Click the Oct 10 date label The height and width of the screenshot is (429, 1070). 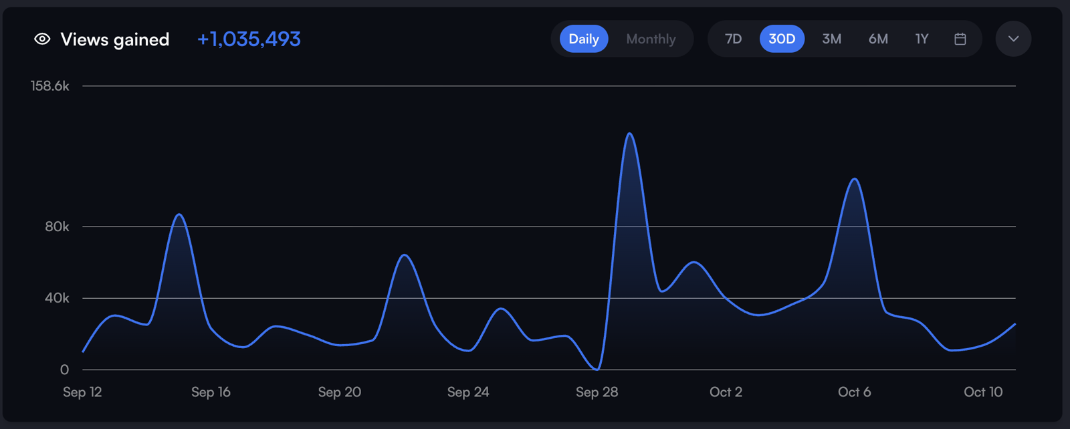(x=983, y=392)
